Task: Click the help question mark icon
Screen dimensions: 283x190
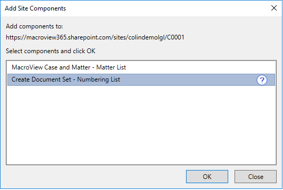Action: point(262,80)
